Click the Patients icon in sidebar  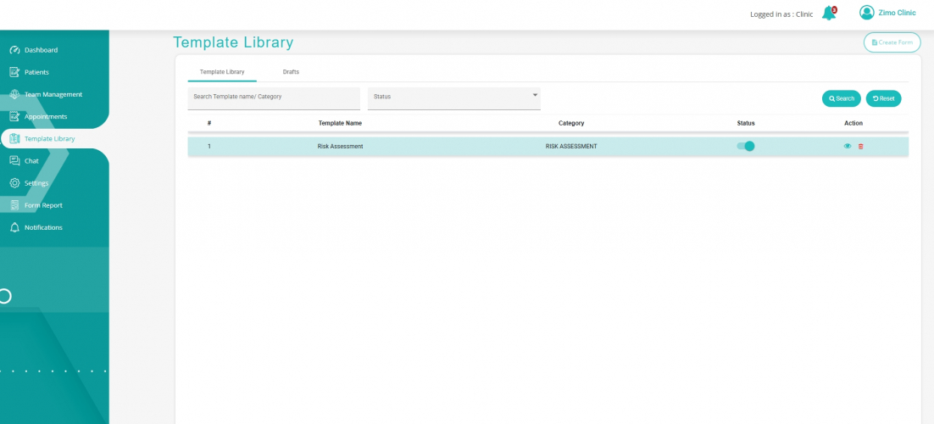click(x=15, y=72)
